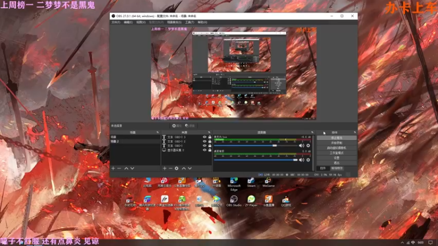Open 桌面音频 audio settings gear
The image size is (438, 246).
pos(308,160)
